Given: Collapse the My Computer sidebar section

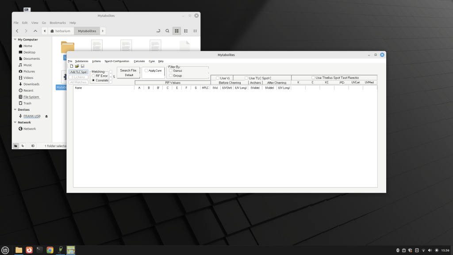Looking at the screenshot, I should 15,39.
